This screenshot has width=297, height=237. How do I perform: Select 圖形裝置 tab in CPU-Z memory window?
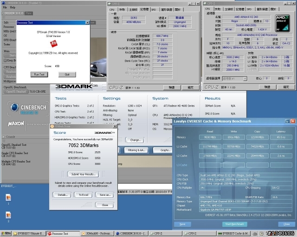pos(167,9)
